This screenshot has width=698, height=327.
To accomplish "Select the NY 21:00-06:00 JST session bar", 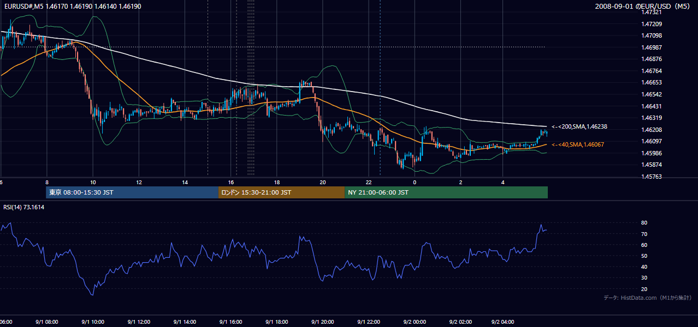I will (x=446, y=192).
